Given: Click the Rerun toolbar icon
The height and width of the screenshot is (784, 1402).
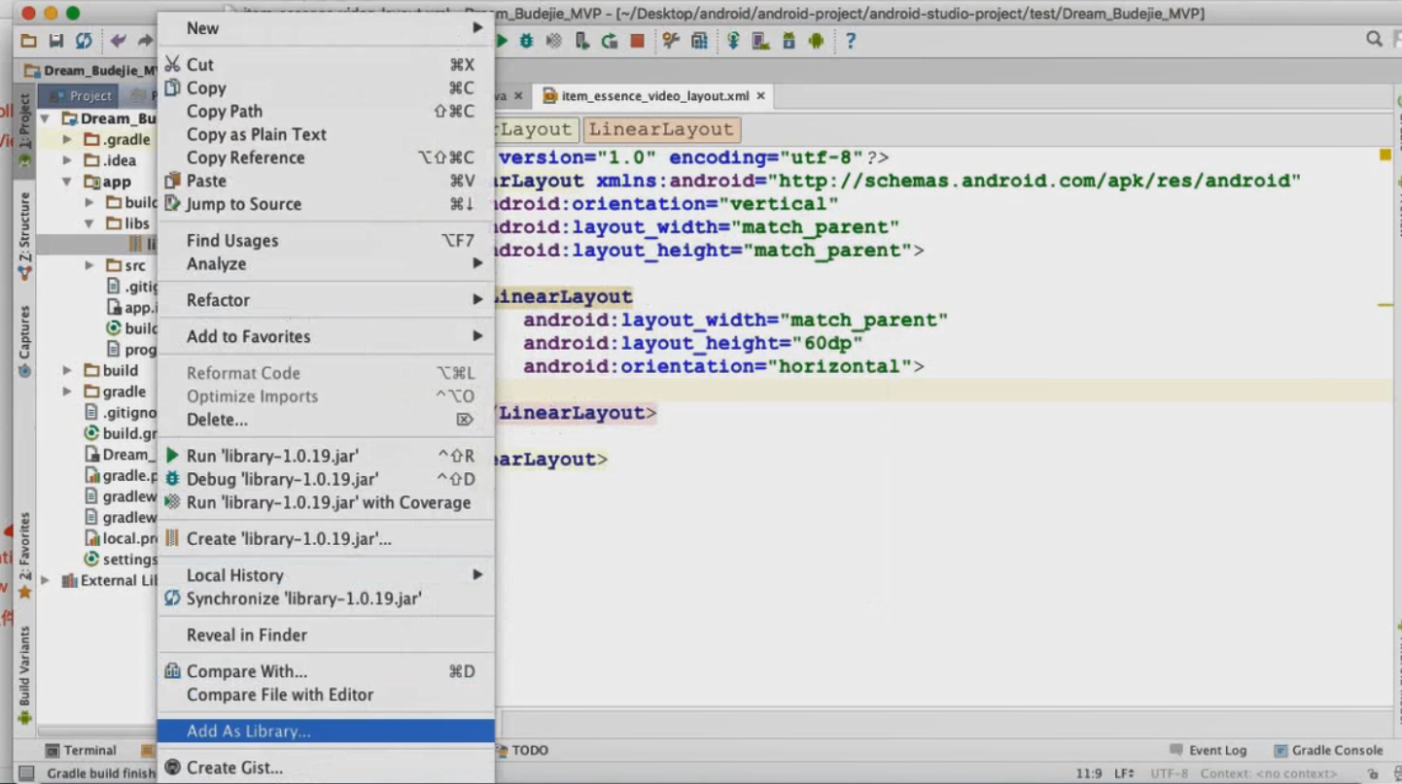Looking at the screenshot, I should point(610,41).
